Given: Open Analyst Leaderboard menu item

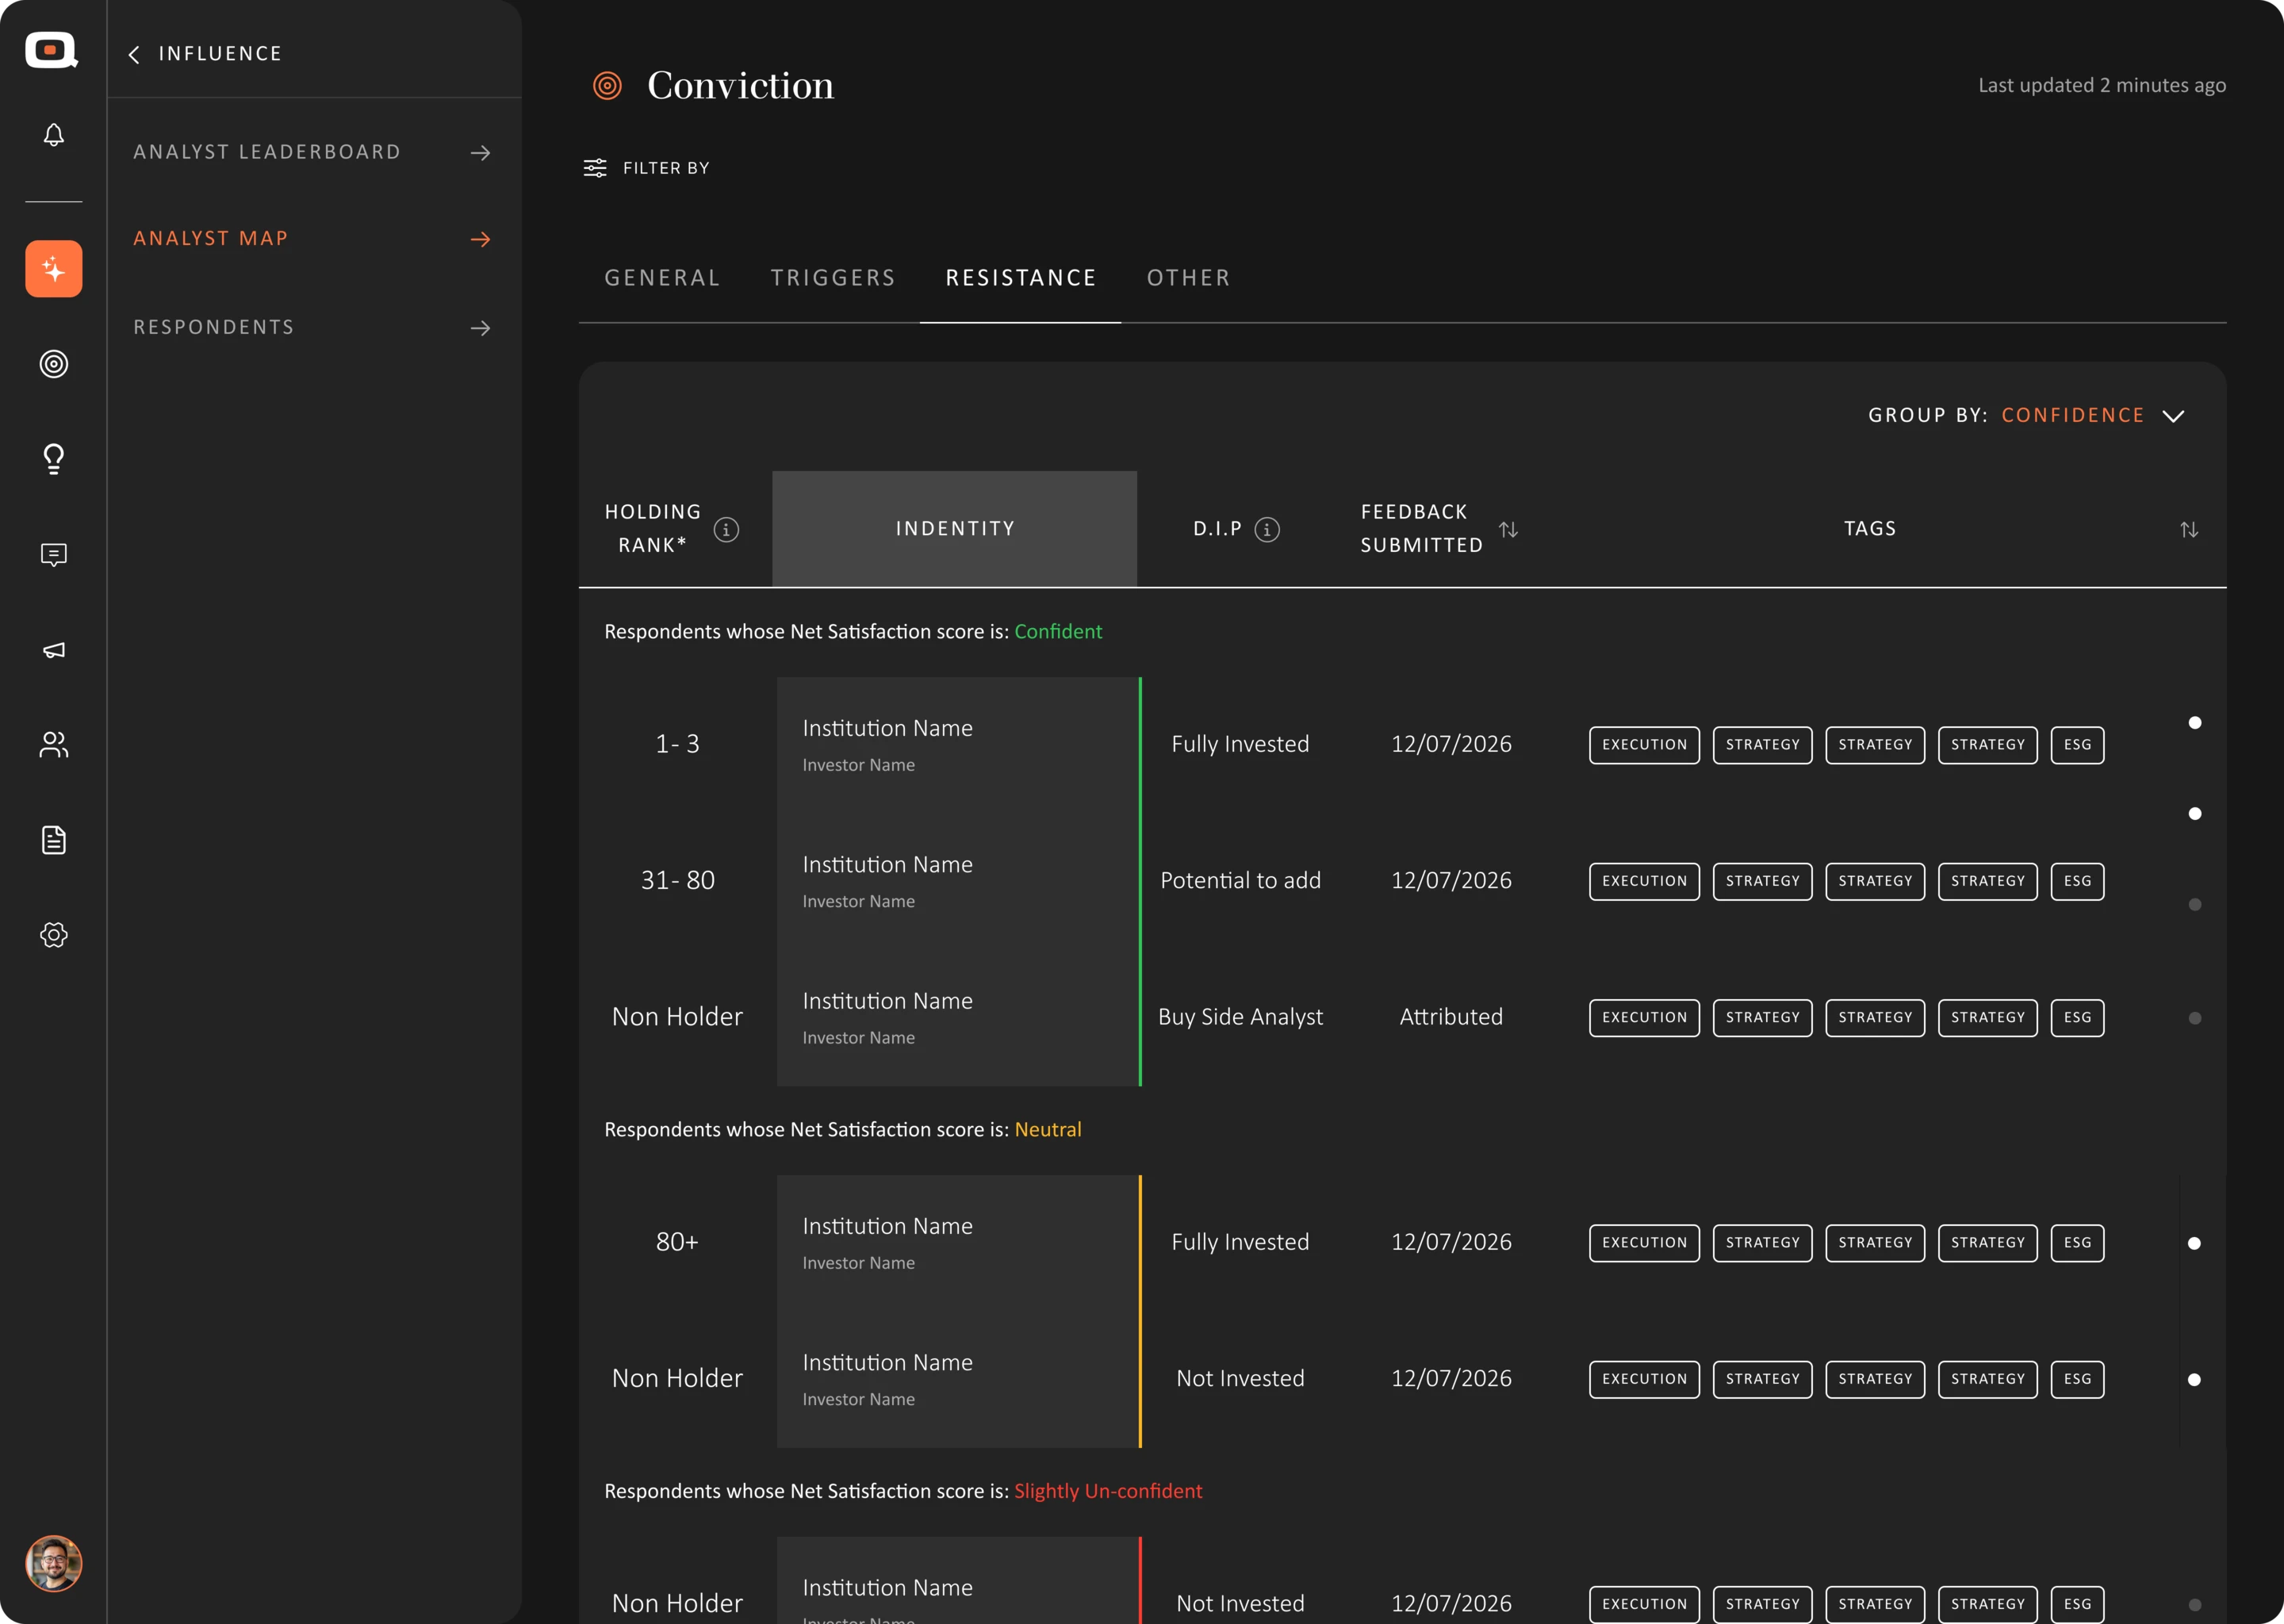Looking at the screenshot, I should coord(313,152).
